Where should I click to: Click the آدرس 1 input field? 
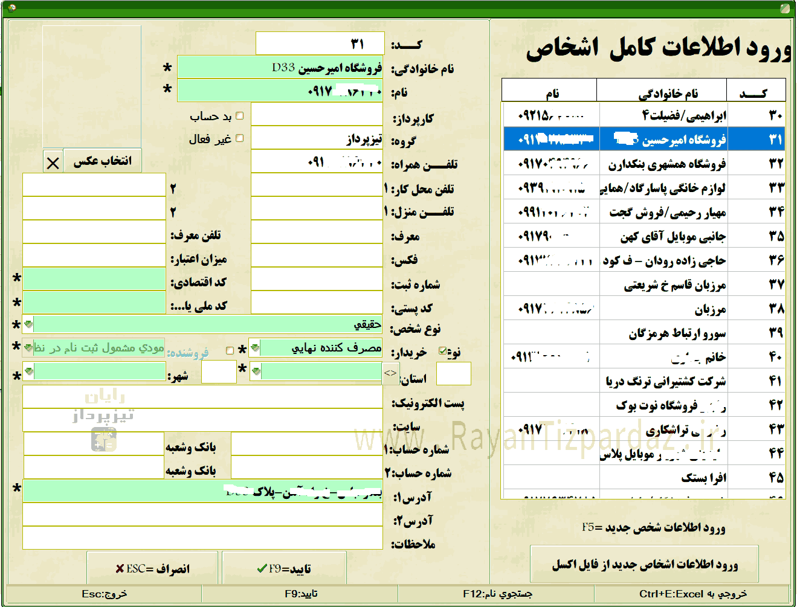click(x=202, y=491)
